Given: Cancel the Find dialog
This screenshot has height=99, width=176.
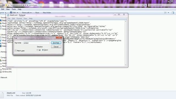Looking at the screenshot, I should tap(56, 47).
